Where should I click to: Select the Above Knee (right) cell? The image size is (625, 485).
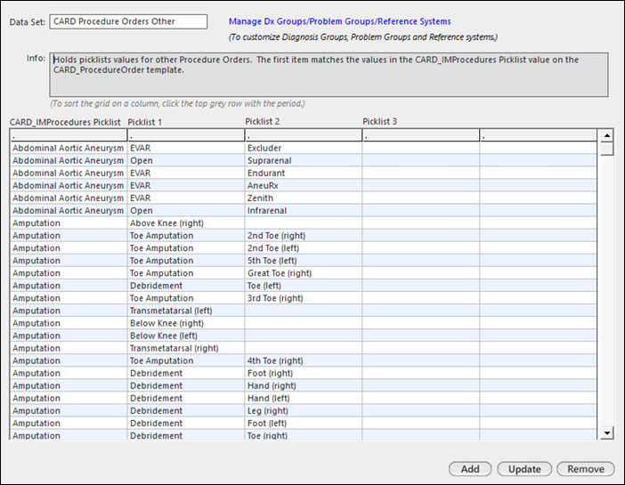coord(186,223)
